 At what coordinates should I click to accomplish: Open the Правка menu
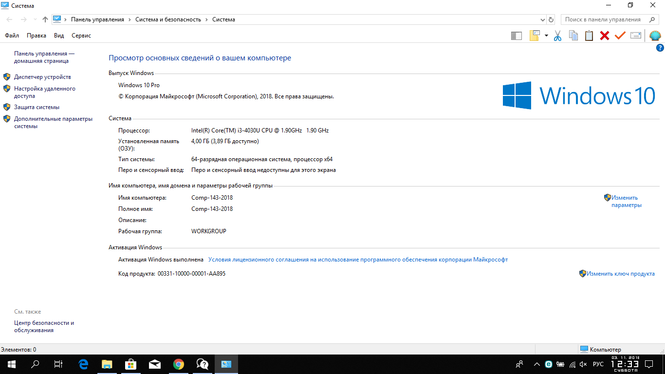[37, 36]
